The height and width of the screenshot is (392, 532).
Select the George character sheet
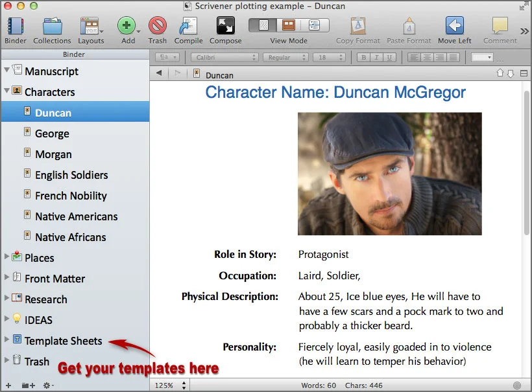[x=75, y=132]
